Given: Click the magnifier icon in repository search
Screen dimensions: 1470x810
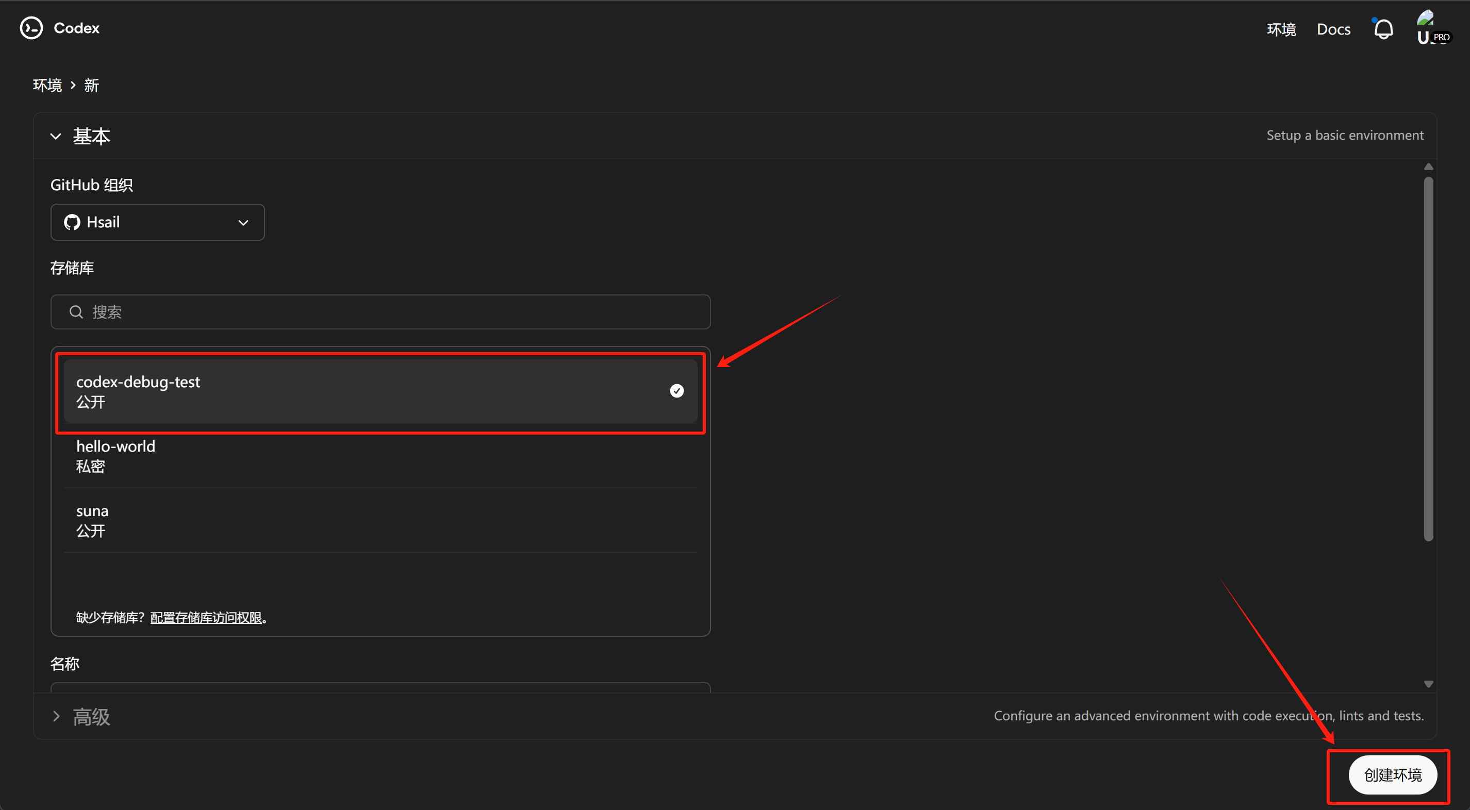Looking at the screenshot, I should pyautogui.click(x=76, y=311).
